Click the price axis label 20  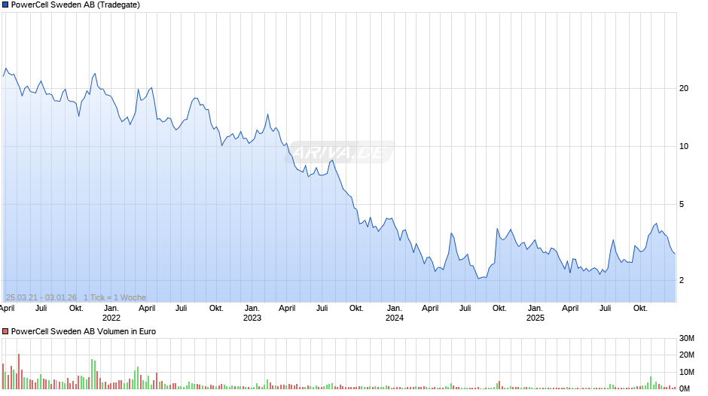click(x=684, y=89)
